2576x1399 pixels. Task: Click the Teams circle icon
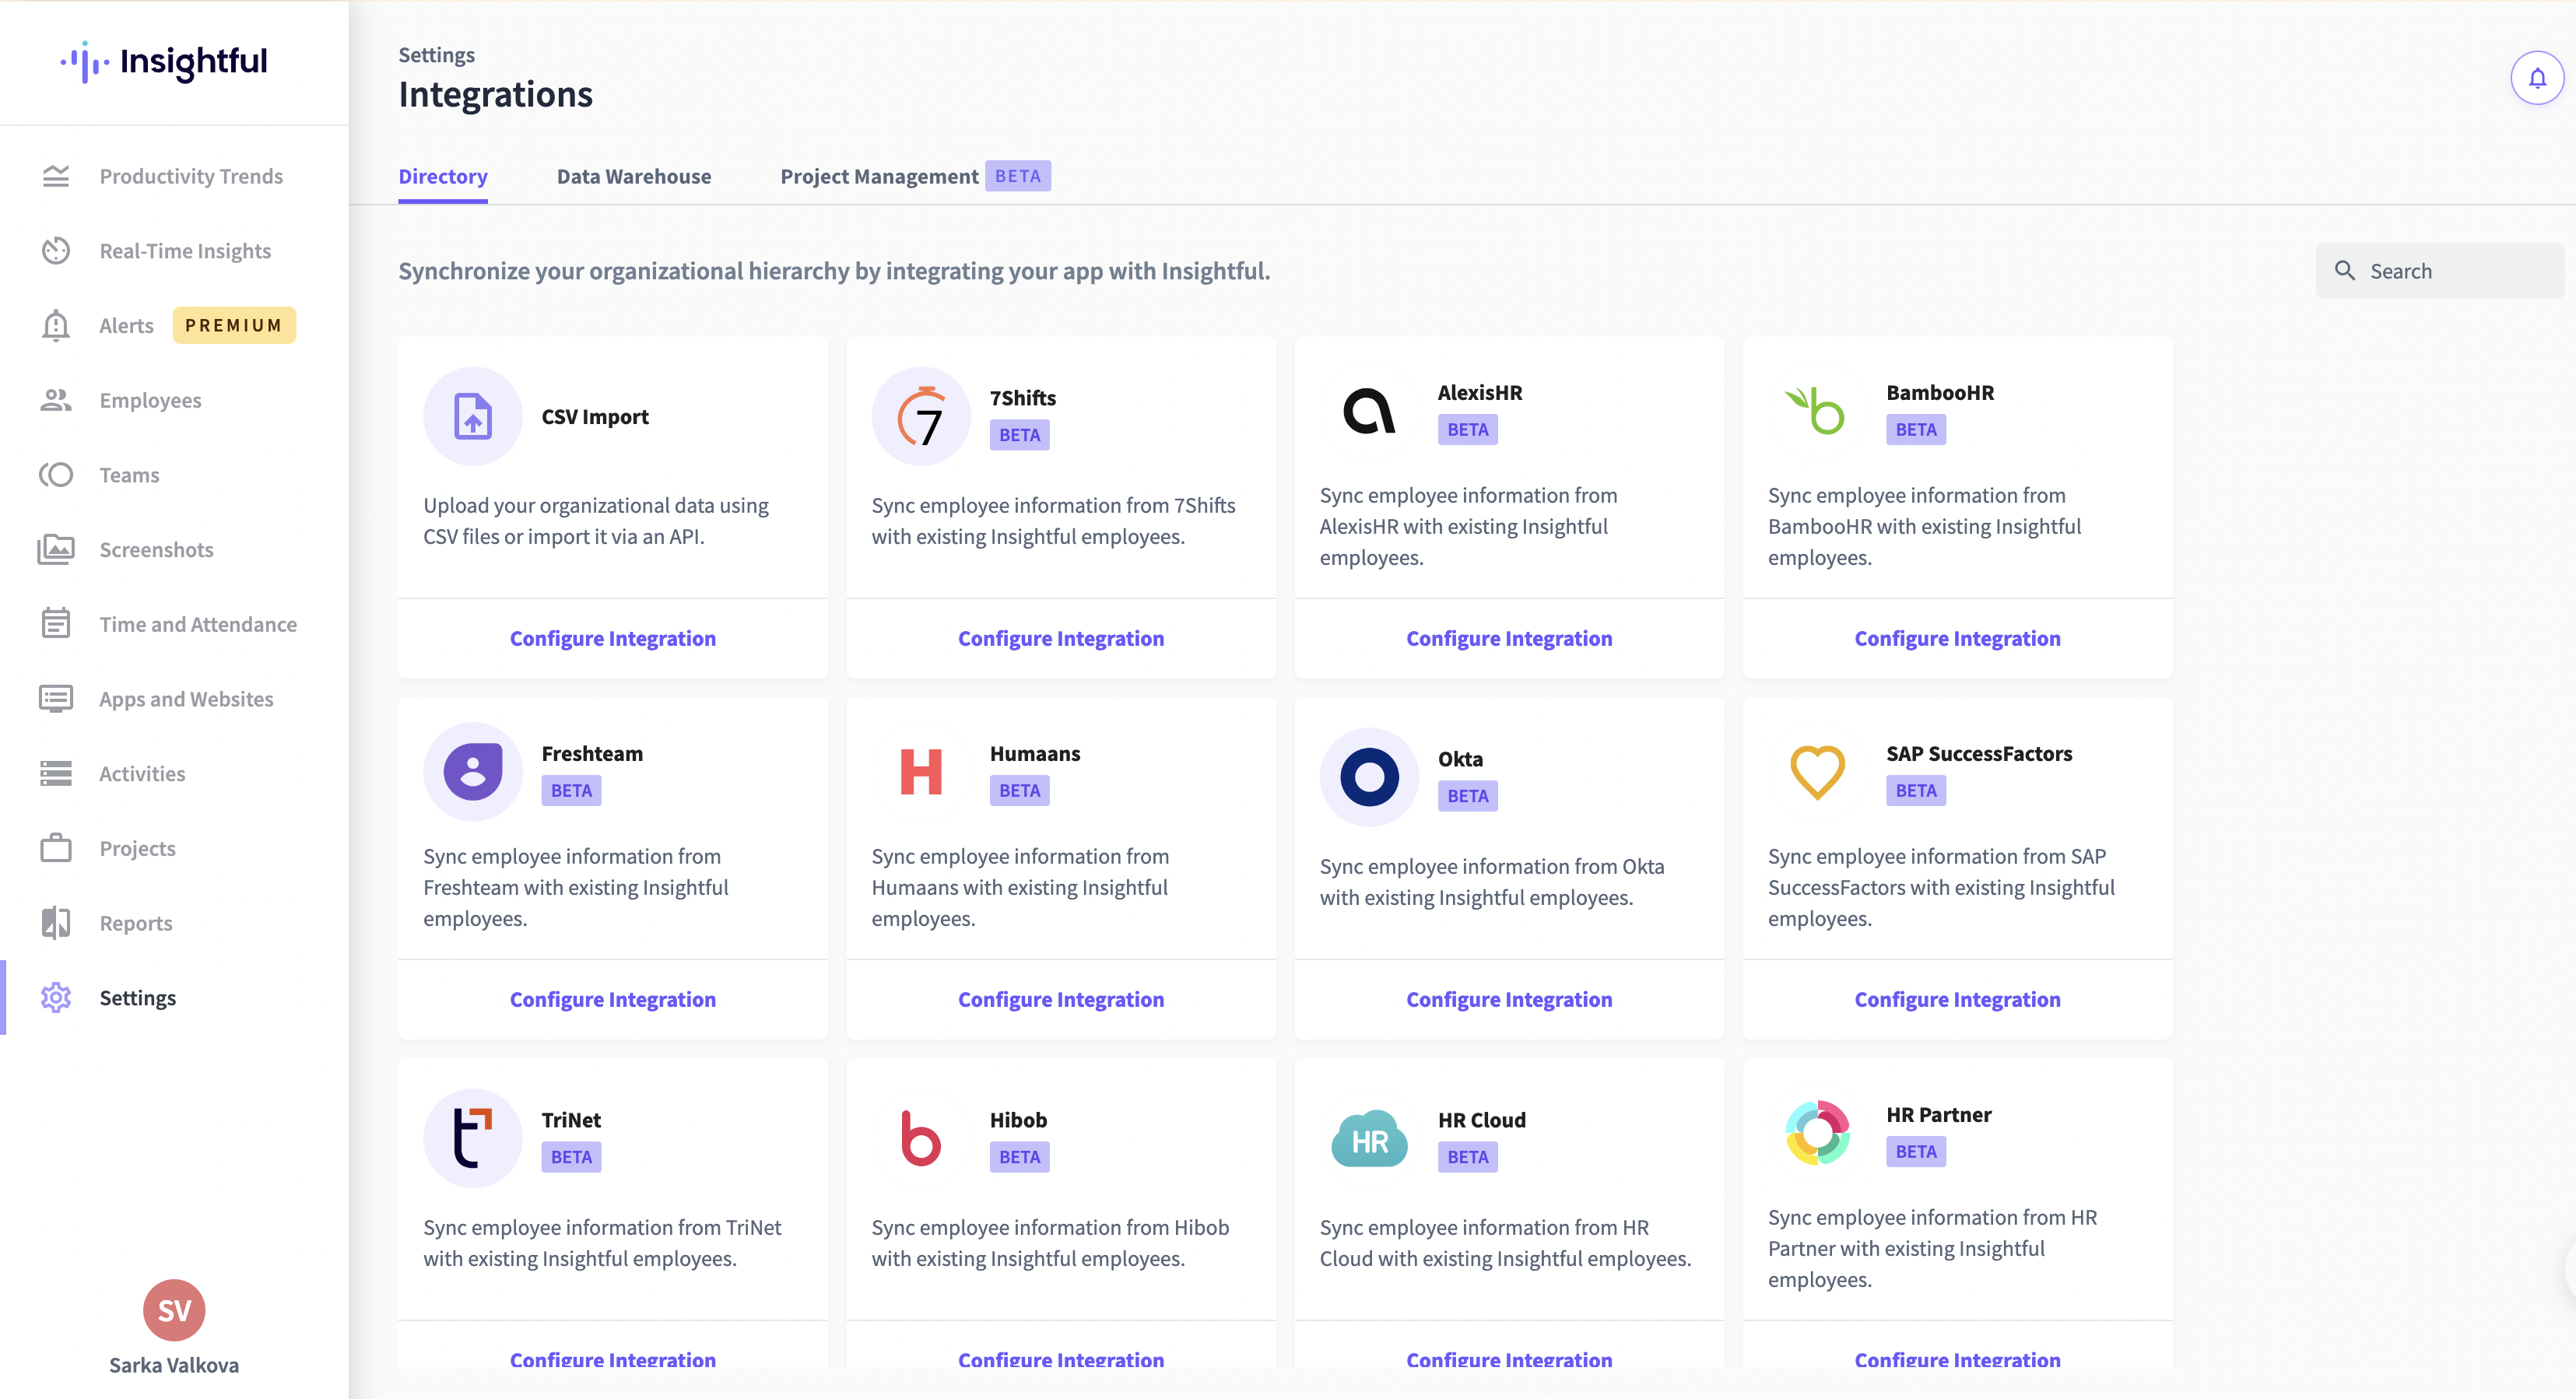coord(56,475)
